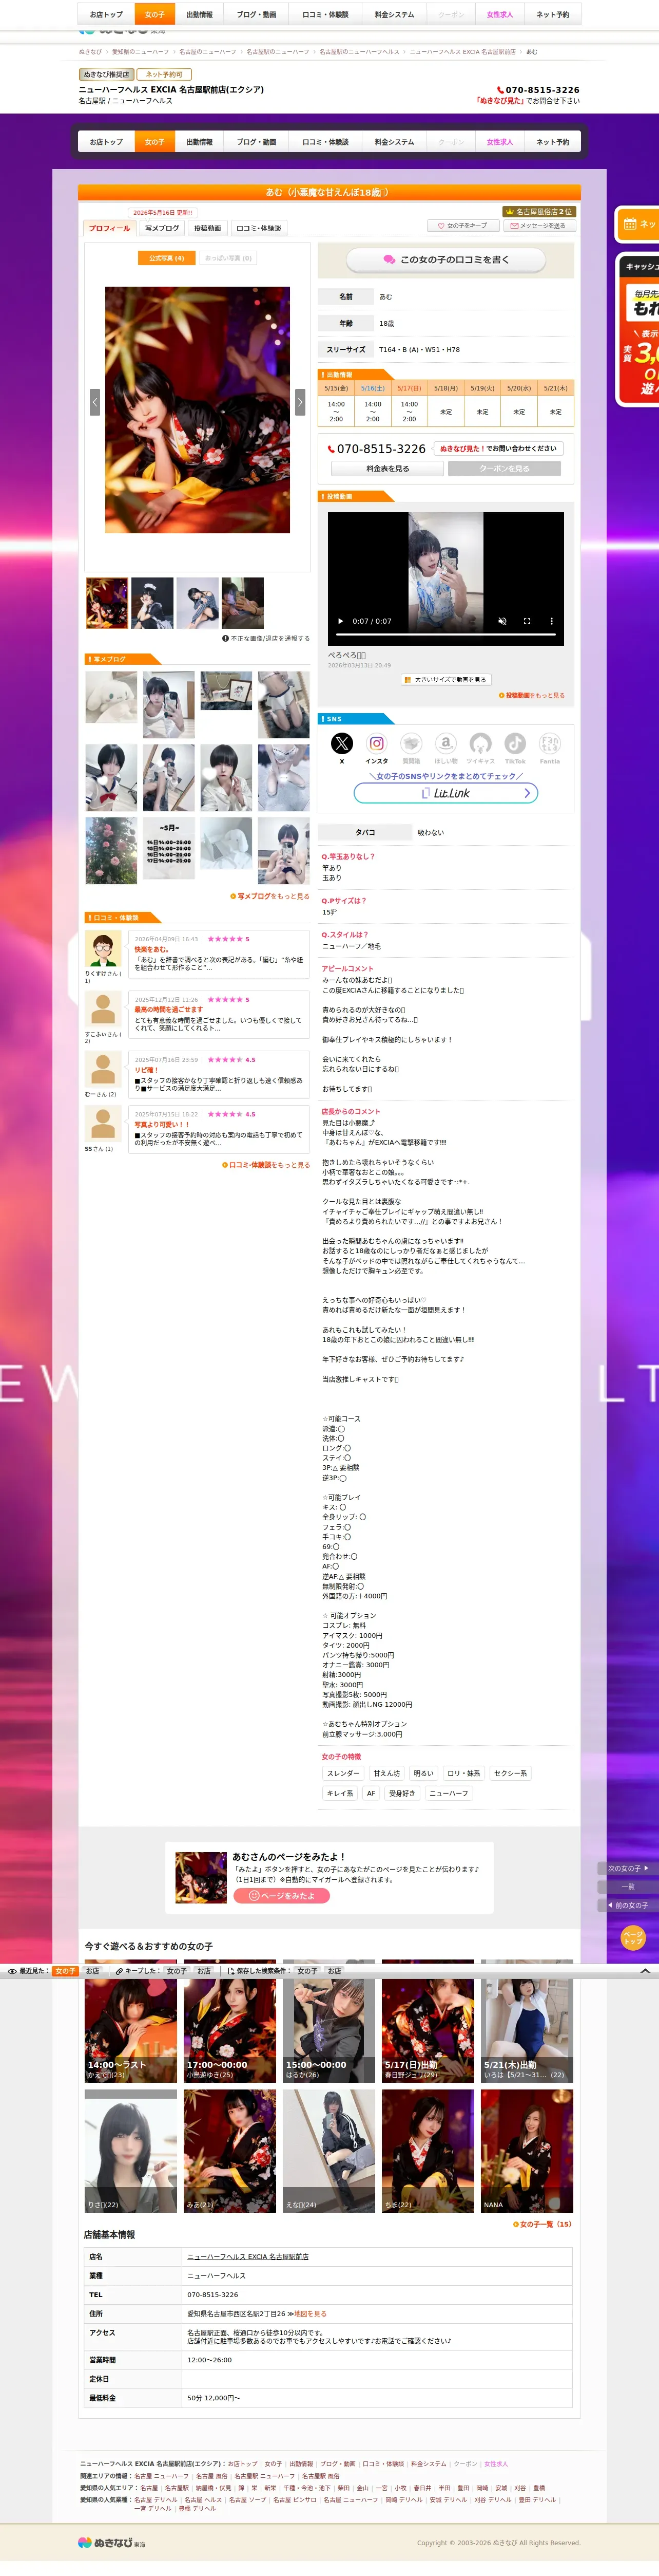Open store name link ニューハーフヘルス EXCIA 名古屋駅前店

(247, 2257)
